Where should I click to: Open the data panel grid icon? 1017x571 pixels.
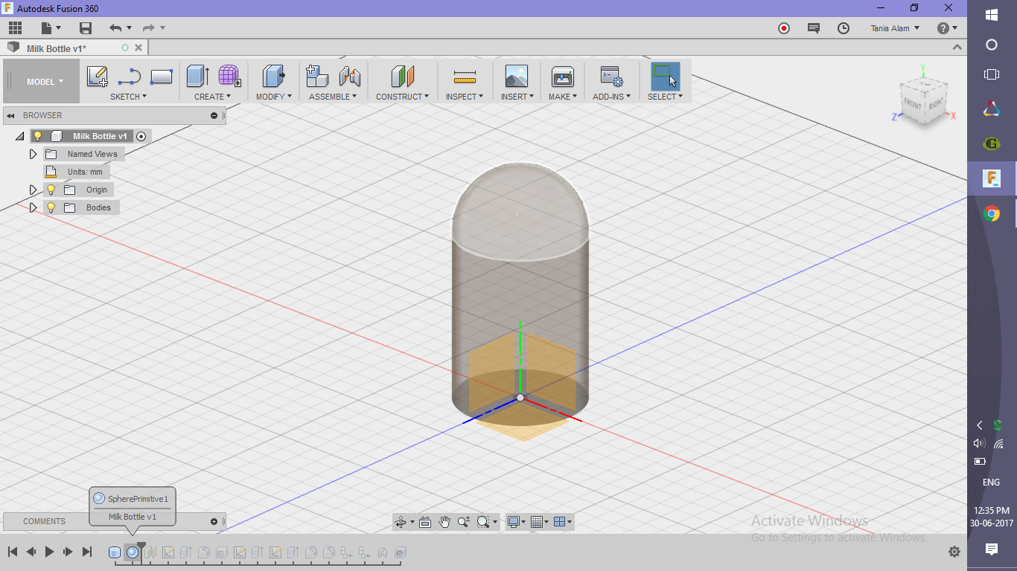click(15, 28)
